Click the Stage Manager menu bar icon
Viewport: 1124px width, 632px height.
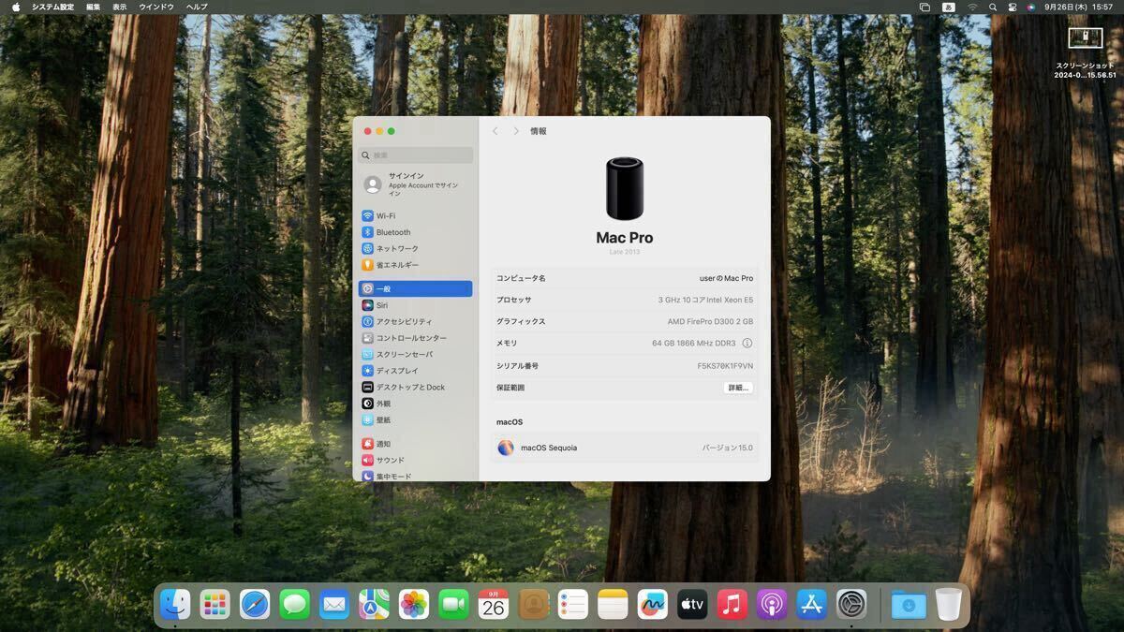924,7
